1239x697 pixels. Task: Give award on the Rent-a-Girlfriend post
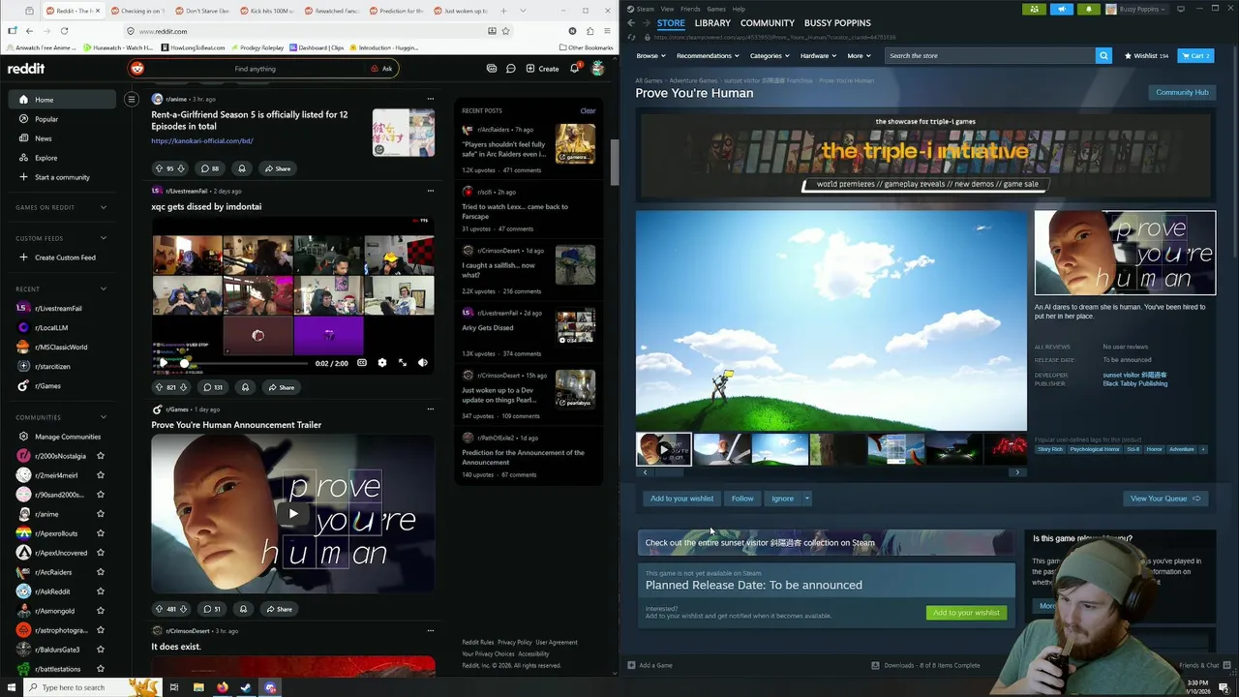click(x=242, y=168)
